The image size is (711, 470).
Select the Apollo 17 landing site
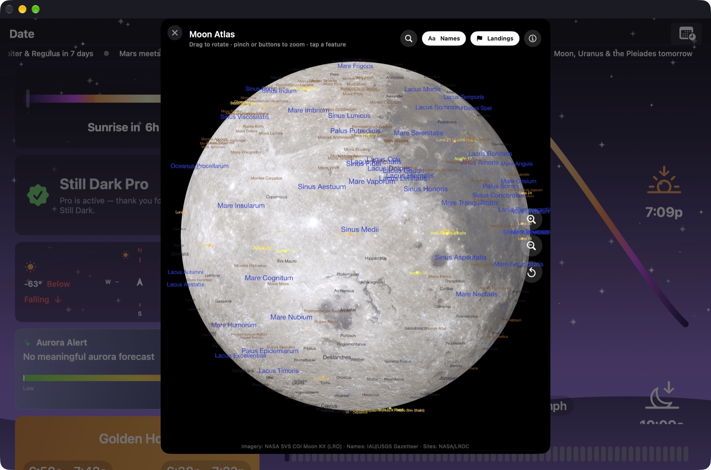click(x=463, y=159)
